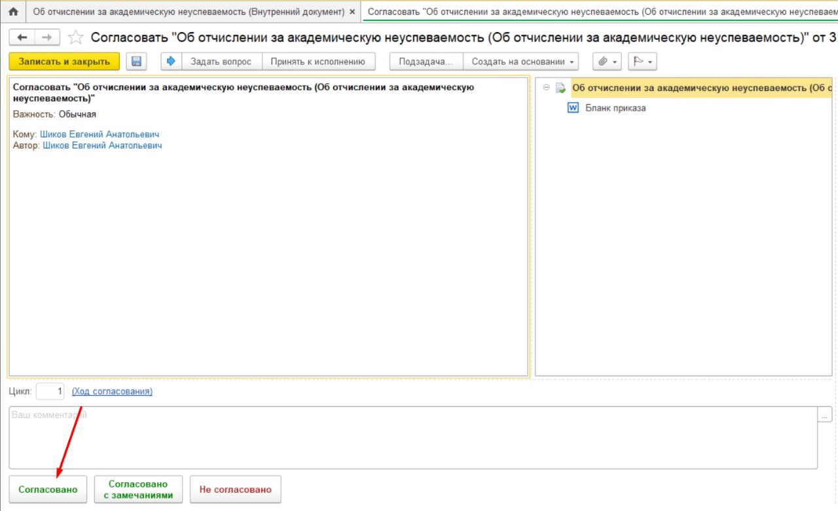Open the 'Ход согласования' link
Image resolution: width=838 pixels, height=511 pixels.
click(112, 391)
